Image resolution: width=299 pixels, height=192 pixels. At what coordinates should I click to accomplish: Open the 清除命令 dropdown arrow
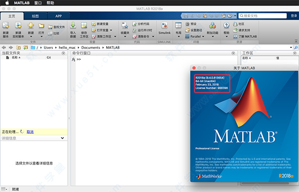(153, 36)
